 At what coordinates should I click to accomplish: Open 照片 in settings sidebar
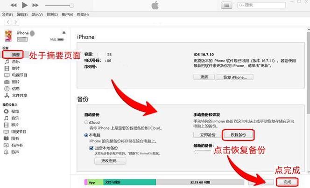point(12,82)
